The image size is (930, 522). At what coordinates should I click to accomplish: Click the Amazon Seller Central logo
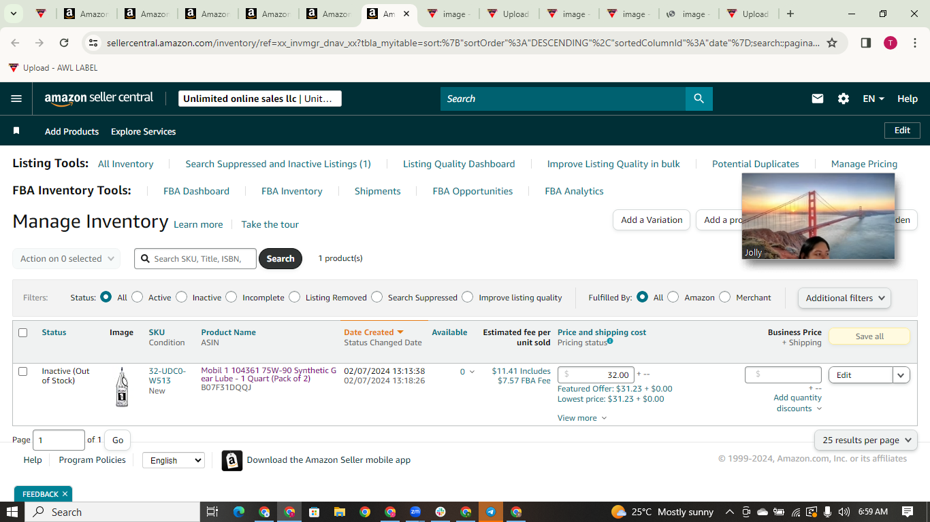pos(99,99)
